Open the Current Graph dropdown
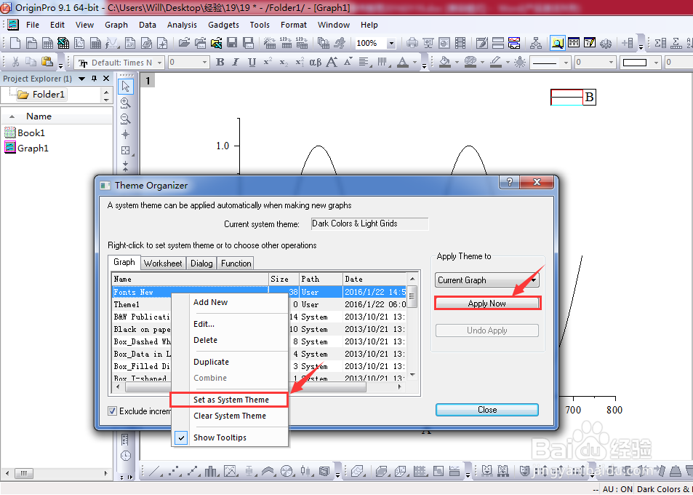 [x=486, y=280]
